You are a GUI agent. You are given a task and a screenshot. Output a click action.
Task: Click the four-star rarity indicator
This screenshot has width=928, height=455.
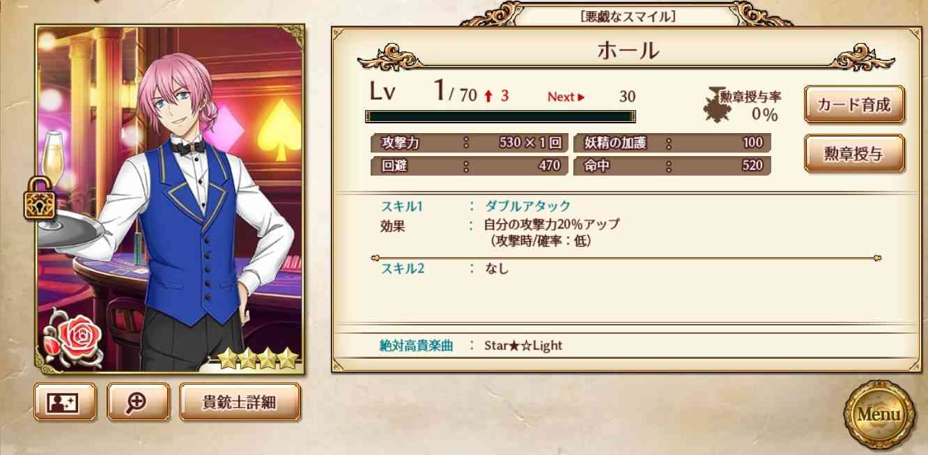258,358
